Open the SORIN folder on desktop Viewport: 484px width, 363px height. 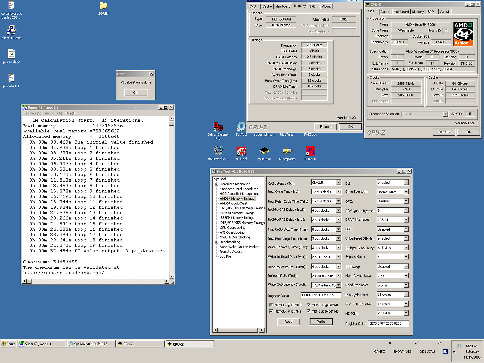[103, 6]
